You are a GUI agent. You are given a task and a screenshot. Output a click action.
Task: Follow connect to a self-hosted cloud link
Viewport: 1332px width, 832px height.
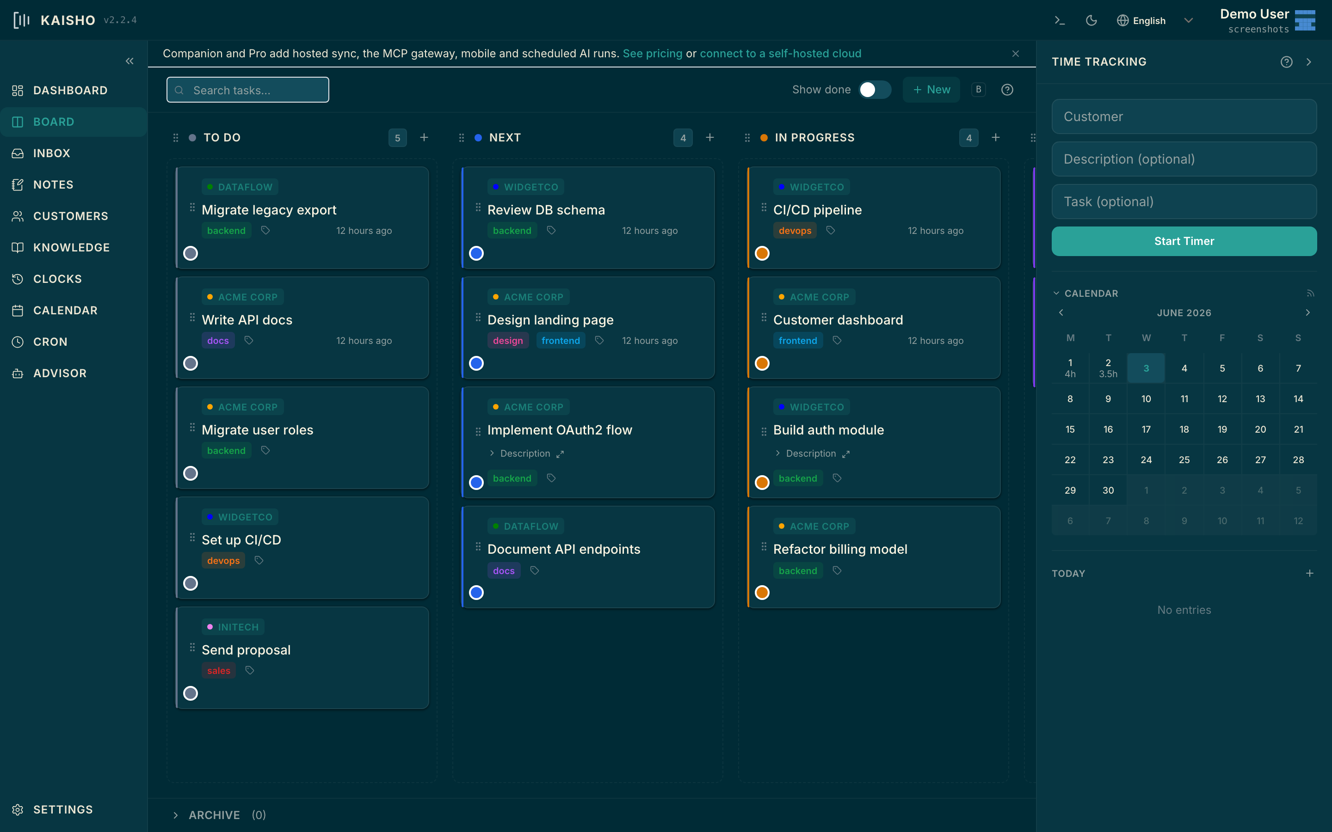pyautogui.click(x=780, y=53)
